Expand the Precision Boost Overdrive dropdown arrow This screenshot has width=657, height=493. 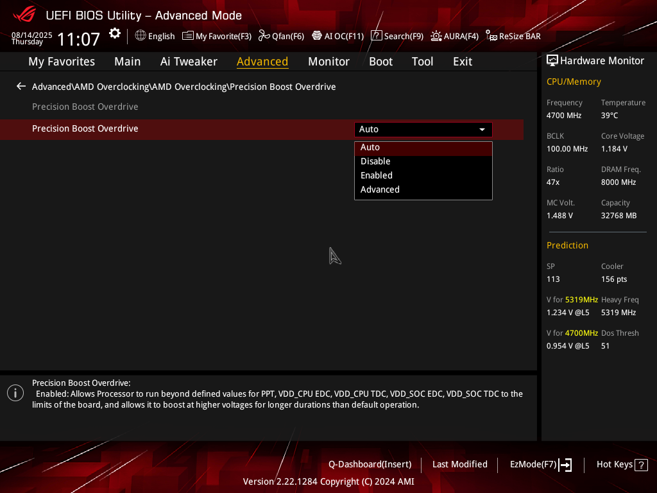click(482, 130)
